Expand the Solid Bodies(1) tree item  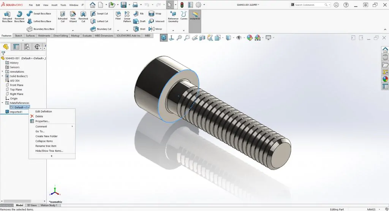(3, 76)
